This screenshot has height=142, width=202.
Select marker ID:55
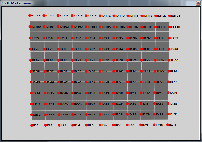[168, 82]
